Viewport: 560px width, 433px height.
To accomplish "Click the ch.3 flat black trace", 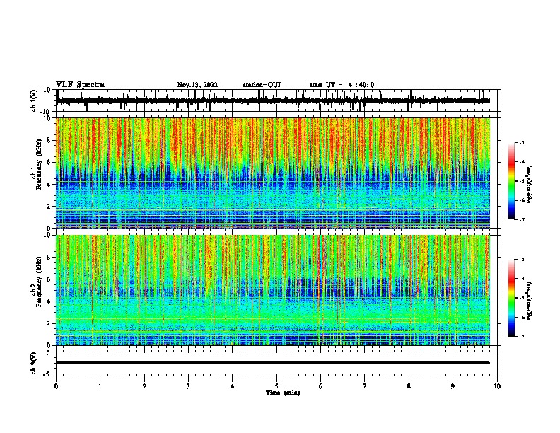I will pyautogui.click(x=273, y=362).
